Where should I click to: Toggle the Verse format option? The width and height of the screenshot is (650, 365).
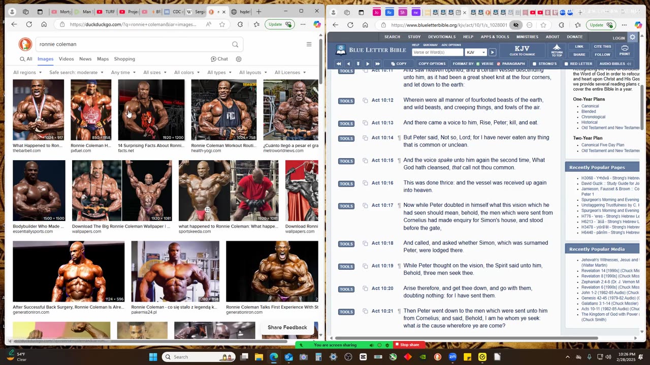[x=484, y=64]
